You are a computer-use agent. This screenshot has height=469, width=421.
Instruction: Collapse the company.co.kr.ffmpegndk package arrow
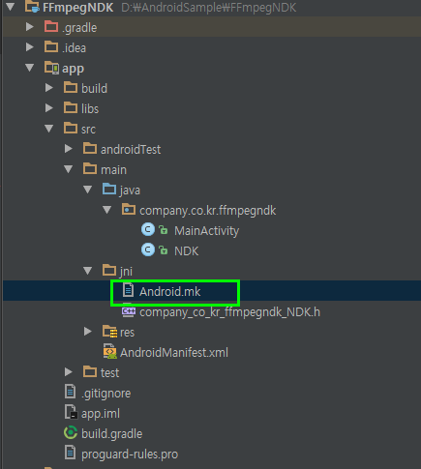click(x=107, y=210)
